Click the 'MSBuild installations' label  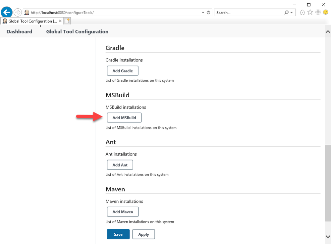[126, 107]
